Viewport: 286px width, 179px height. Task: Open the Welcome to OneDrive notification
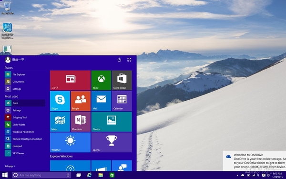254,161
